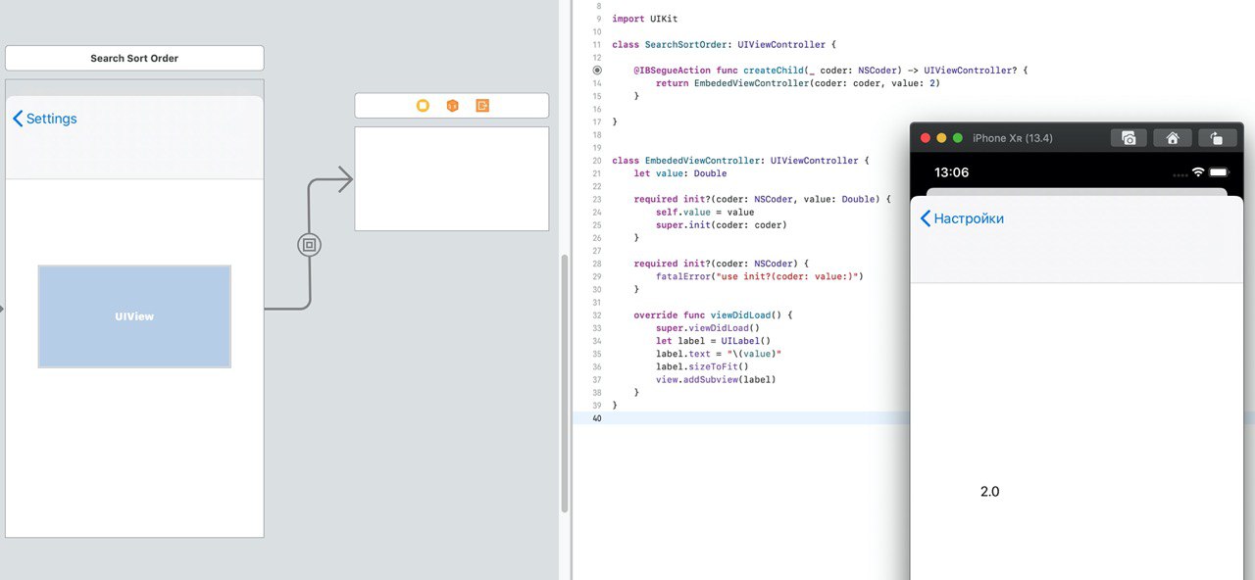Click the let label = UILabel() line
The image size is (1255, 580).
[x=713, y=341]
